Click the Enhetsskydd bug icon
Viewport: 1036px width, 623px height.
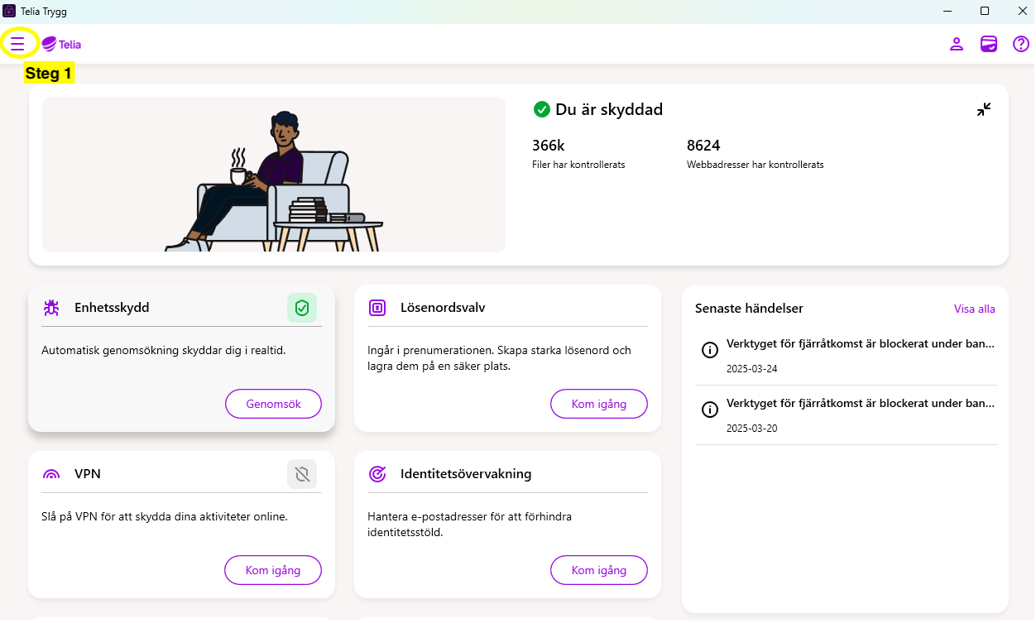[51, 308]
